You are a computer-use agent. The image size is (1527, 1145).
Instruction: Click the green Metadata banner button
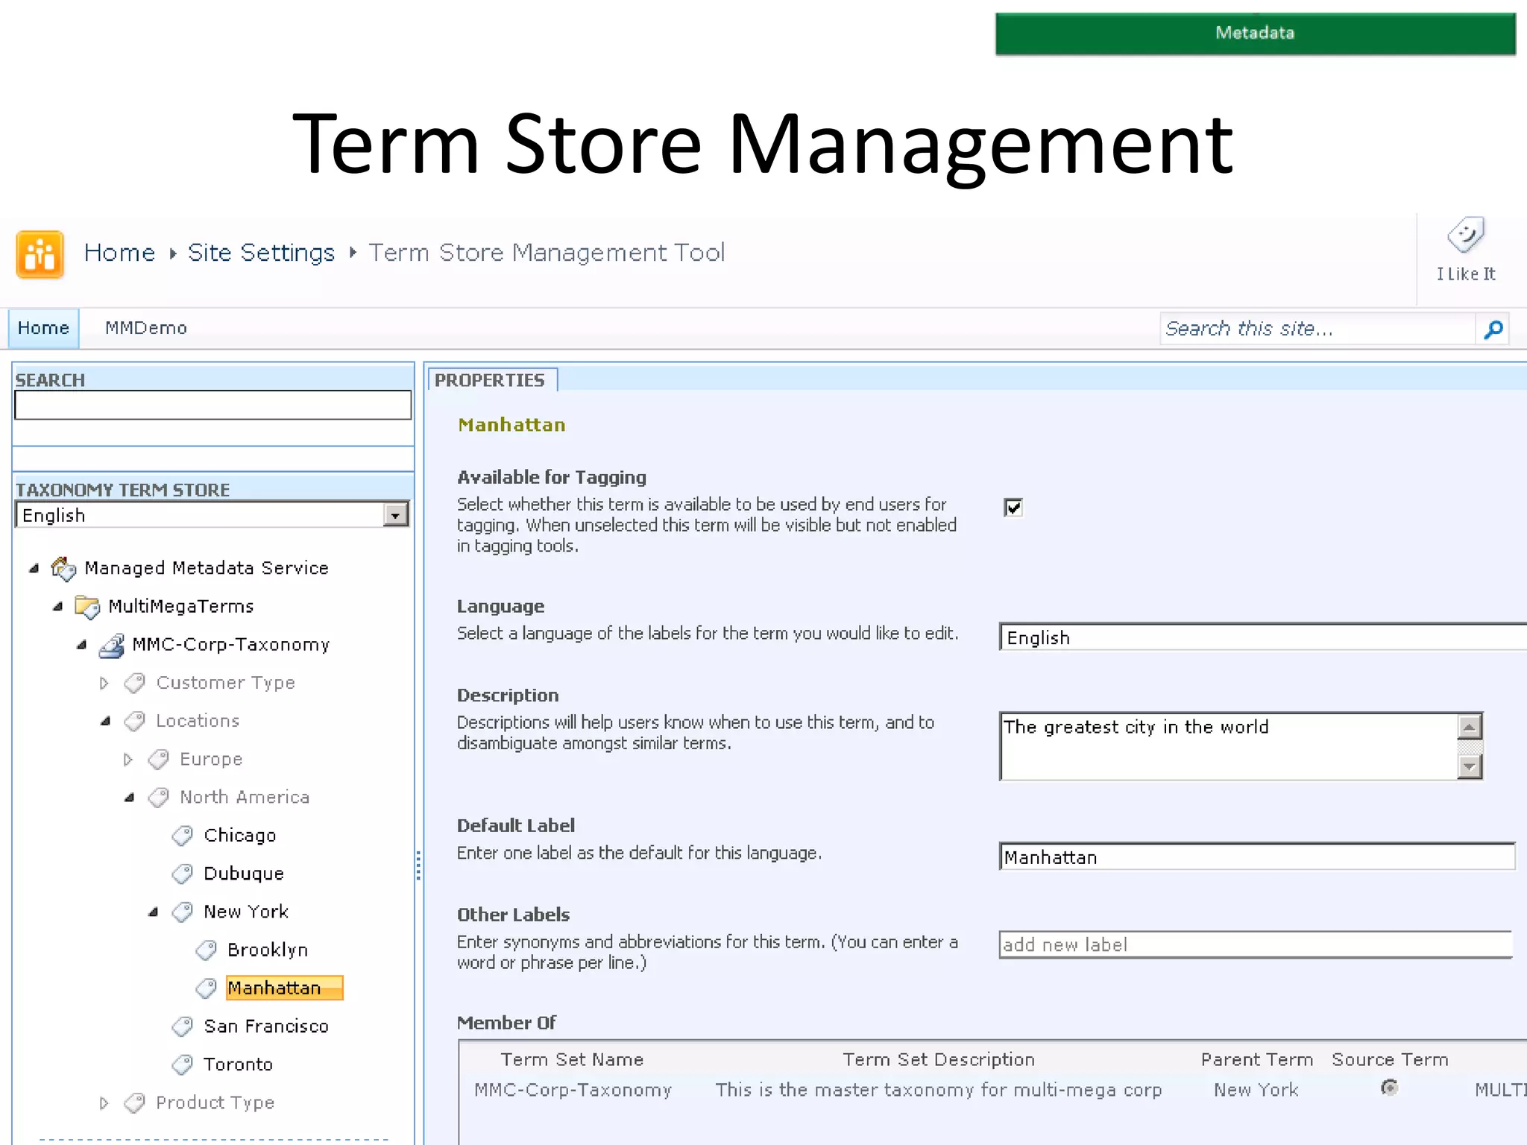pos(1255,33)
